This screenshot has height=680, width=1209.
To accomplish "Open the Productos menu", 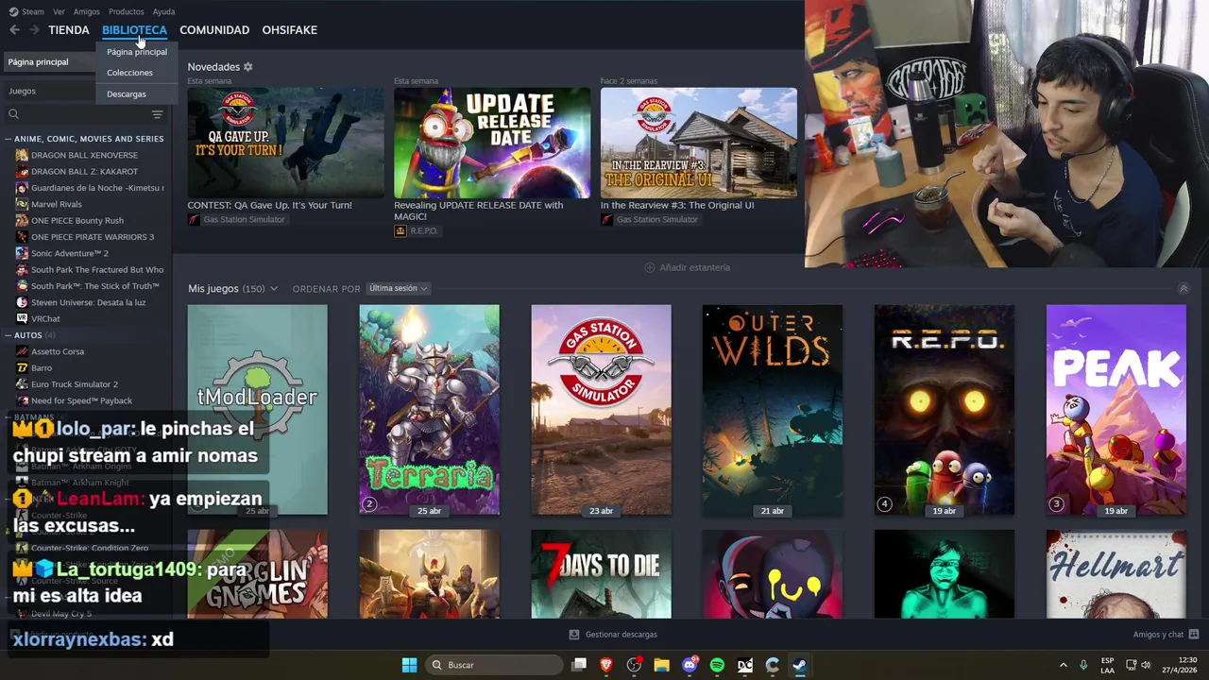I will pos(127,11).
